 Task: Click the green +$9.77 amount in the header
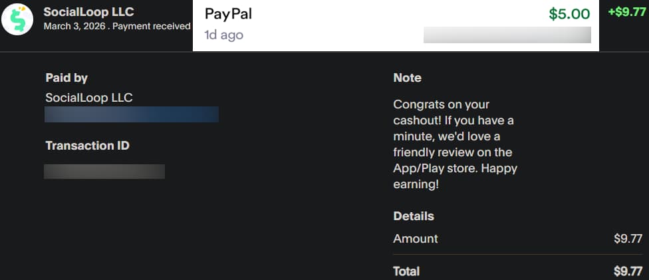point(627,13)
